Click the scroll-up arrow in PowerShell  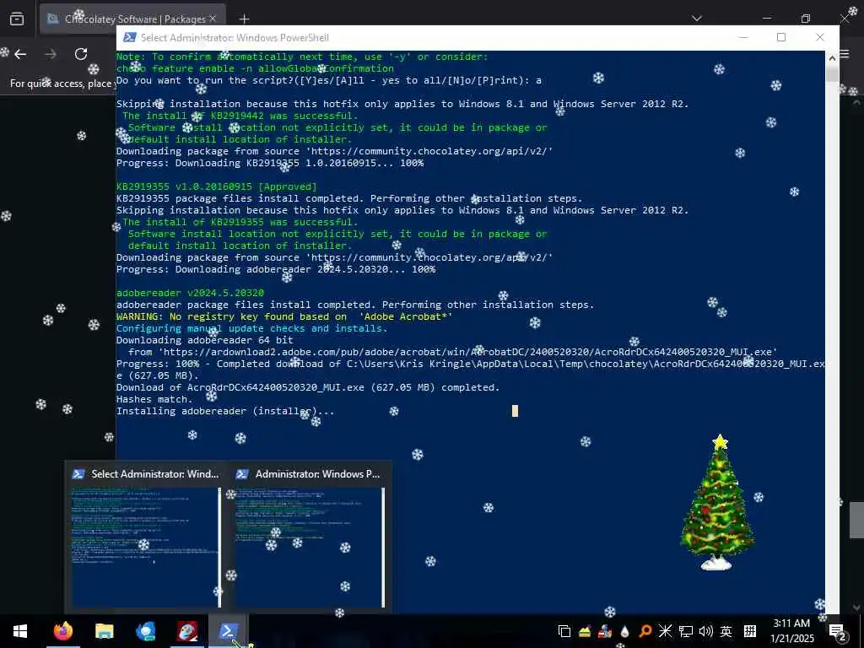pos(831,57)
